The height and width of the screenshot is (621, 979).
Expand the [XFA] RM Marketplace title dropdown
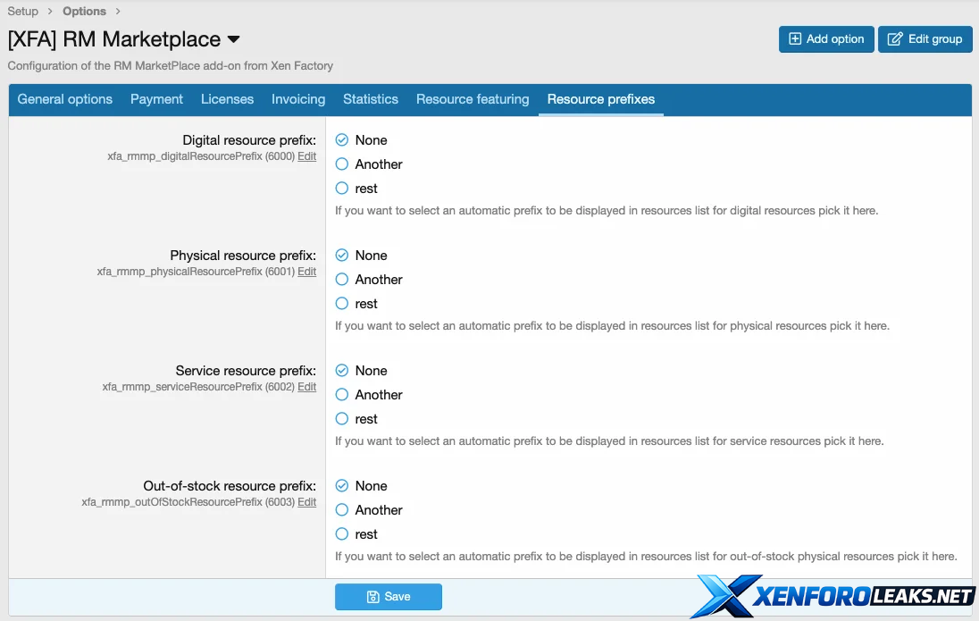pyautogui.click(x=233, y=39)
